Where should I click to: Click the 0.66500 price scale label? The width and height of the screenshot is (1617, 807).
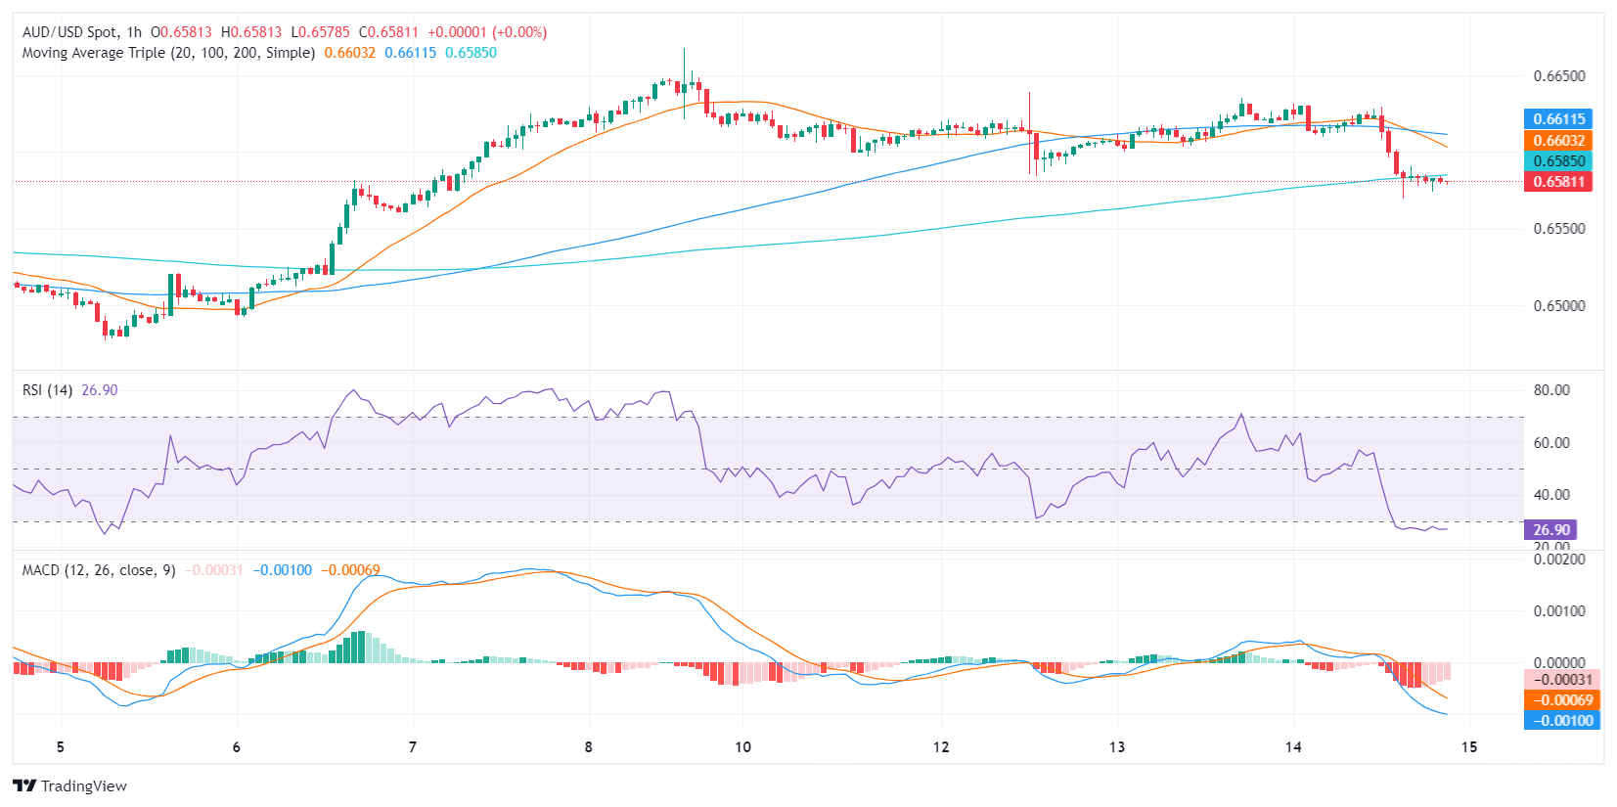(x=1558, y=76)
